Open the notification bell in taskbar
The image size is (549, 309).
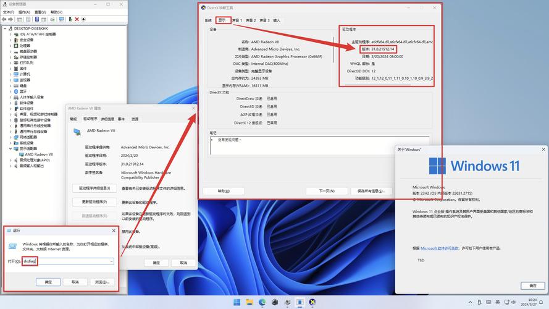coord(542,302)
